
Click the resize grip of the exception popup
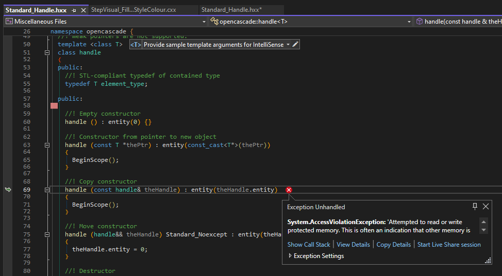click(x=488, y=261)
